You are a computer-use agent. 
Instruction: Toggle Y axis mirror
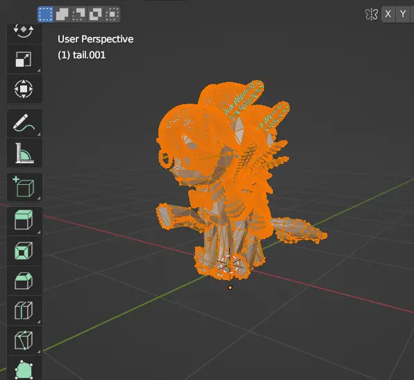pos(403,14)
